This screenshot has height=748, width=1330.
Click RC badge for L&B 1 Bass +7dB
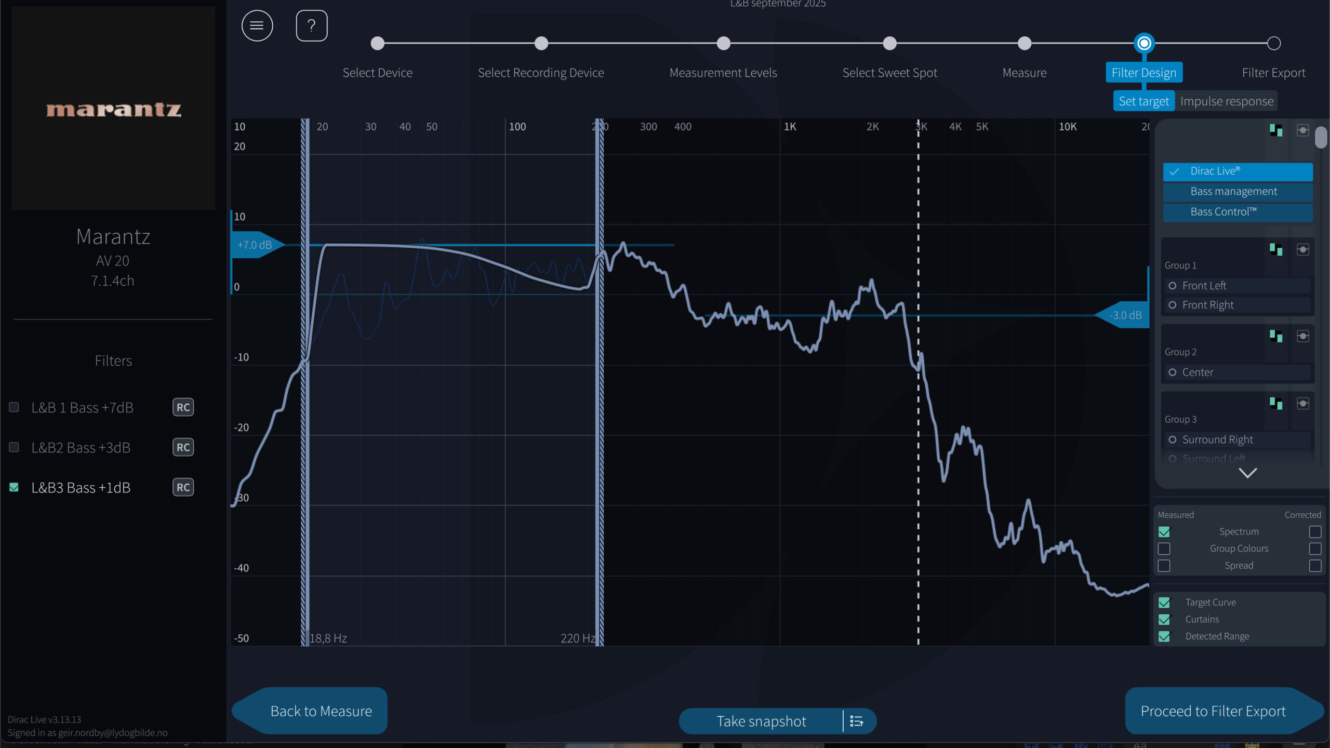point(183,407)
